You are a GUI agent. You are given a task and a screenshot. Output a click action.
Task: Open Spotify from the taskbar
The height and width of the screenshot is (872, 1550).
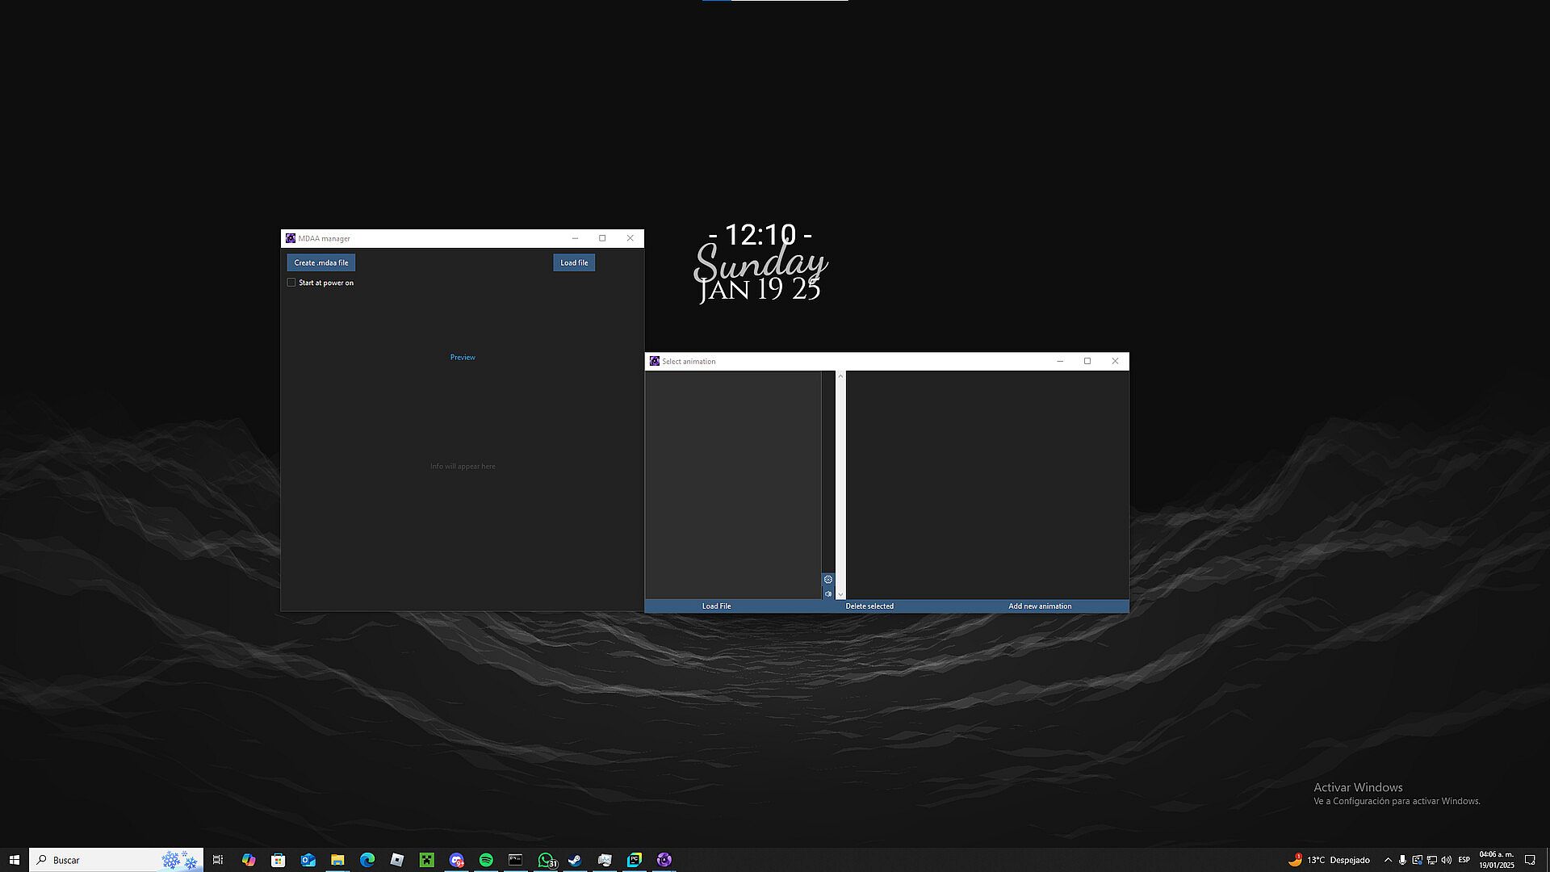(486, 860)
